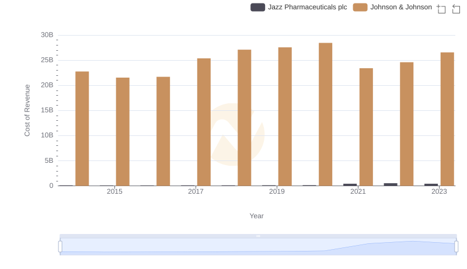Viewport: 467px width, 269px height.
Task: Toggle Jazz Pharmaceuticals plc legend entry
Action: point(299,7)
